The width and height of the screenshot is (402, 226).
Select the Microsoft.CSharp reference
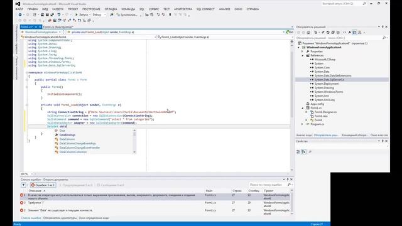[325, 60]
